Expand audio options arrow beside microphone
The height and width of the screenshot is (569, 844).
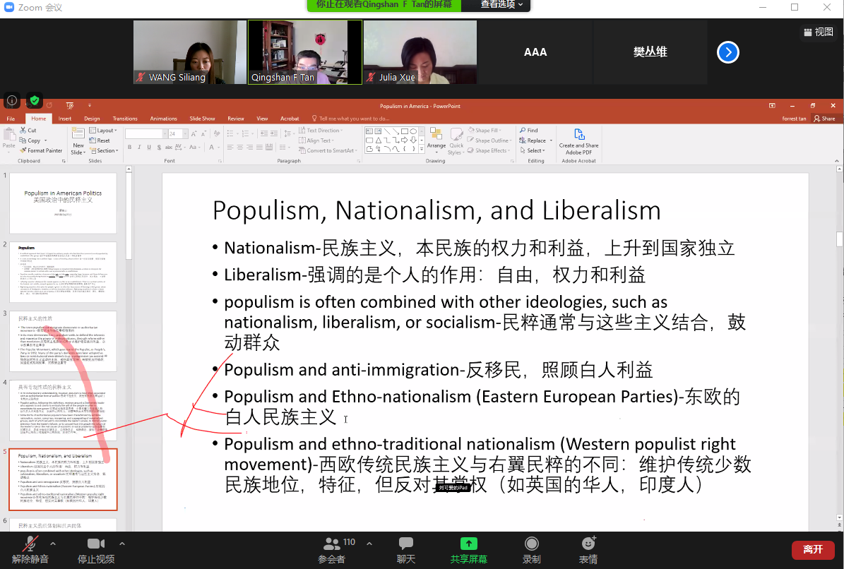click(x=52, y=544)
